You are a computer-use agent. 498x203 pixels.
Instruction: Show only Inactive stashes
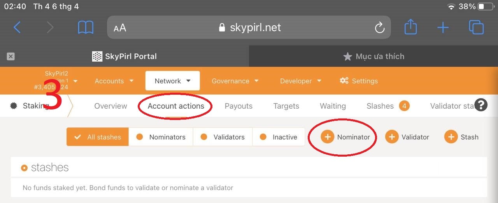click(x=279, y=137)
